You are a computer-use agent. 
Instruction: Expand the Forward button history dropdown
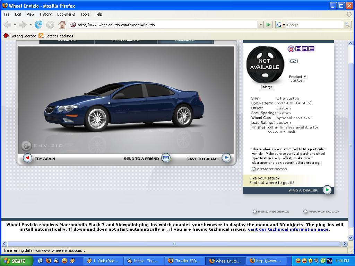coord(31,25)
